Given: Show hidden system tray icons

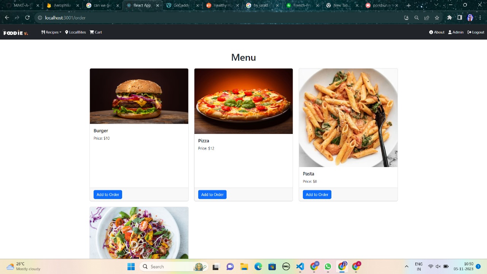Looking at the screenshot, I should (x=406, y=267).
